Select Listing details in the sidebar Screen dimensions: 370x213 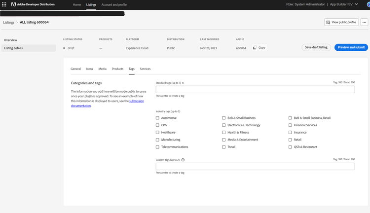pyautogui.click(x=29, y=48)
